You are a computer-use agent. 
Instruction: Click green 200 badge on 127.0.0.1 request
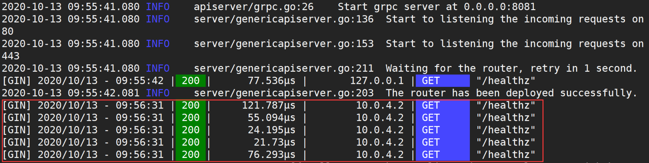pos(191,81)
